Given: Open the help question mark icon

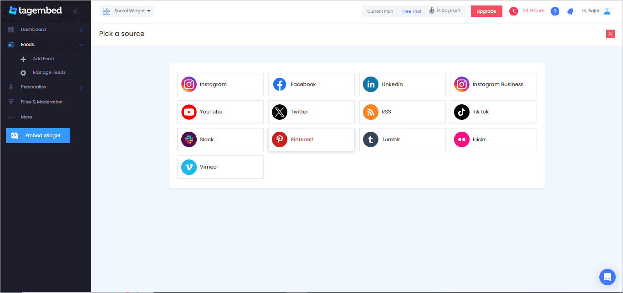Looking at the screenshot, I should tap(555, 11).
